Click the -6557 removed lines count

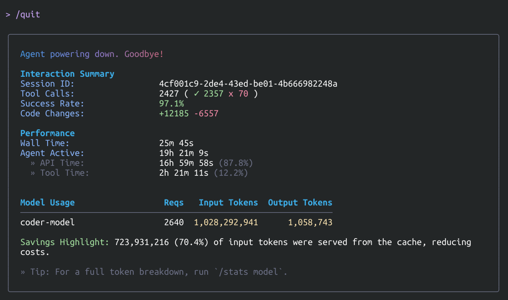(x=206, y=113)
